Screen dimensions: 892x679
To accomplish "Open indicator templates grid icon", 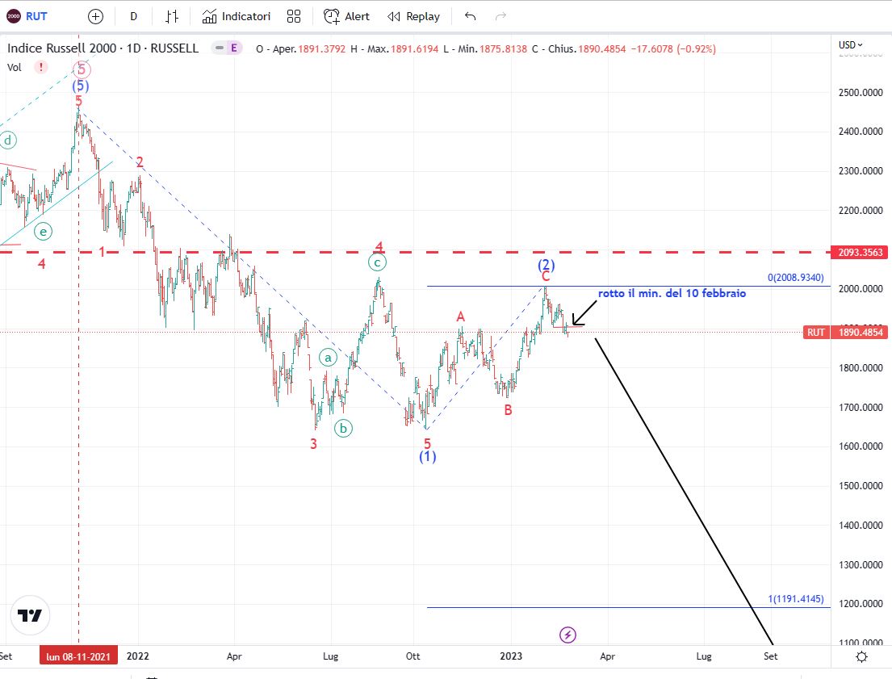I will [x=294, y=16].
